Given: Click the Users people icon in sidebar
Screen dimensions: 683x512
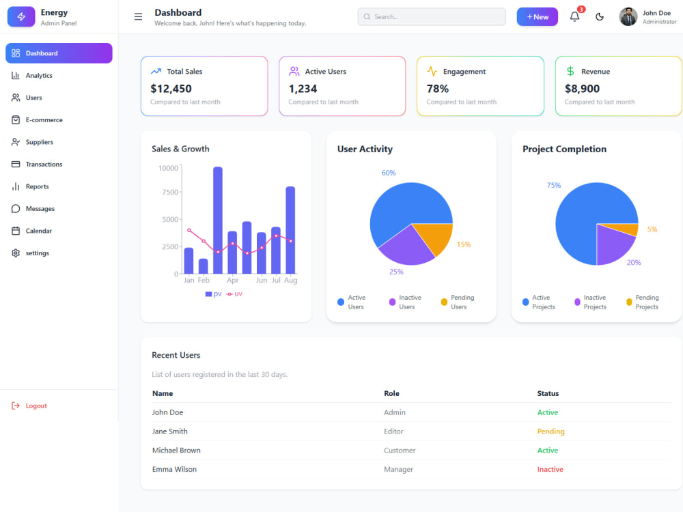Looking at the screenshot, I should tap(16, 98).
